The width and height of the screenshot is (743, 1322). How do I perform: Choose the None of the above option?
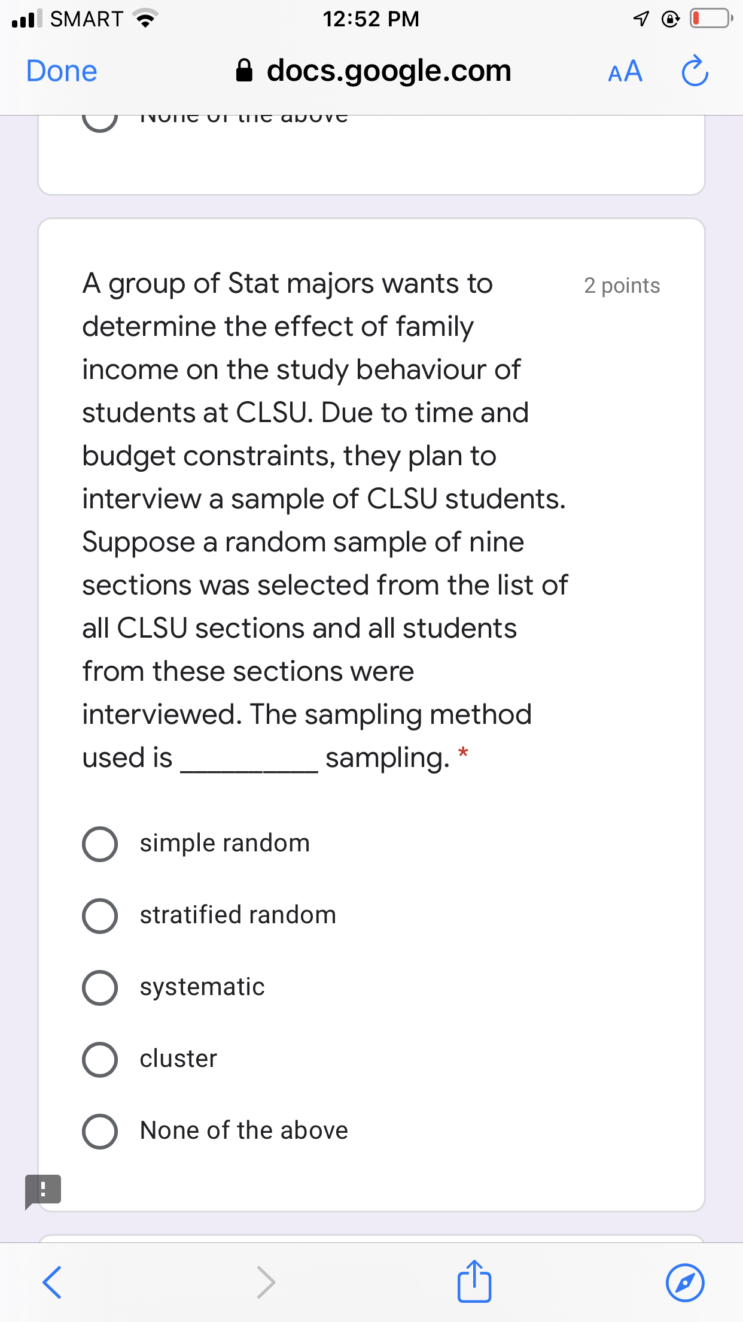pos(101,1132)
